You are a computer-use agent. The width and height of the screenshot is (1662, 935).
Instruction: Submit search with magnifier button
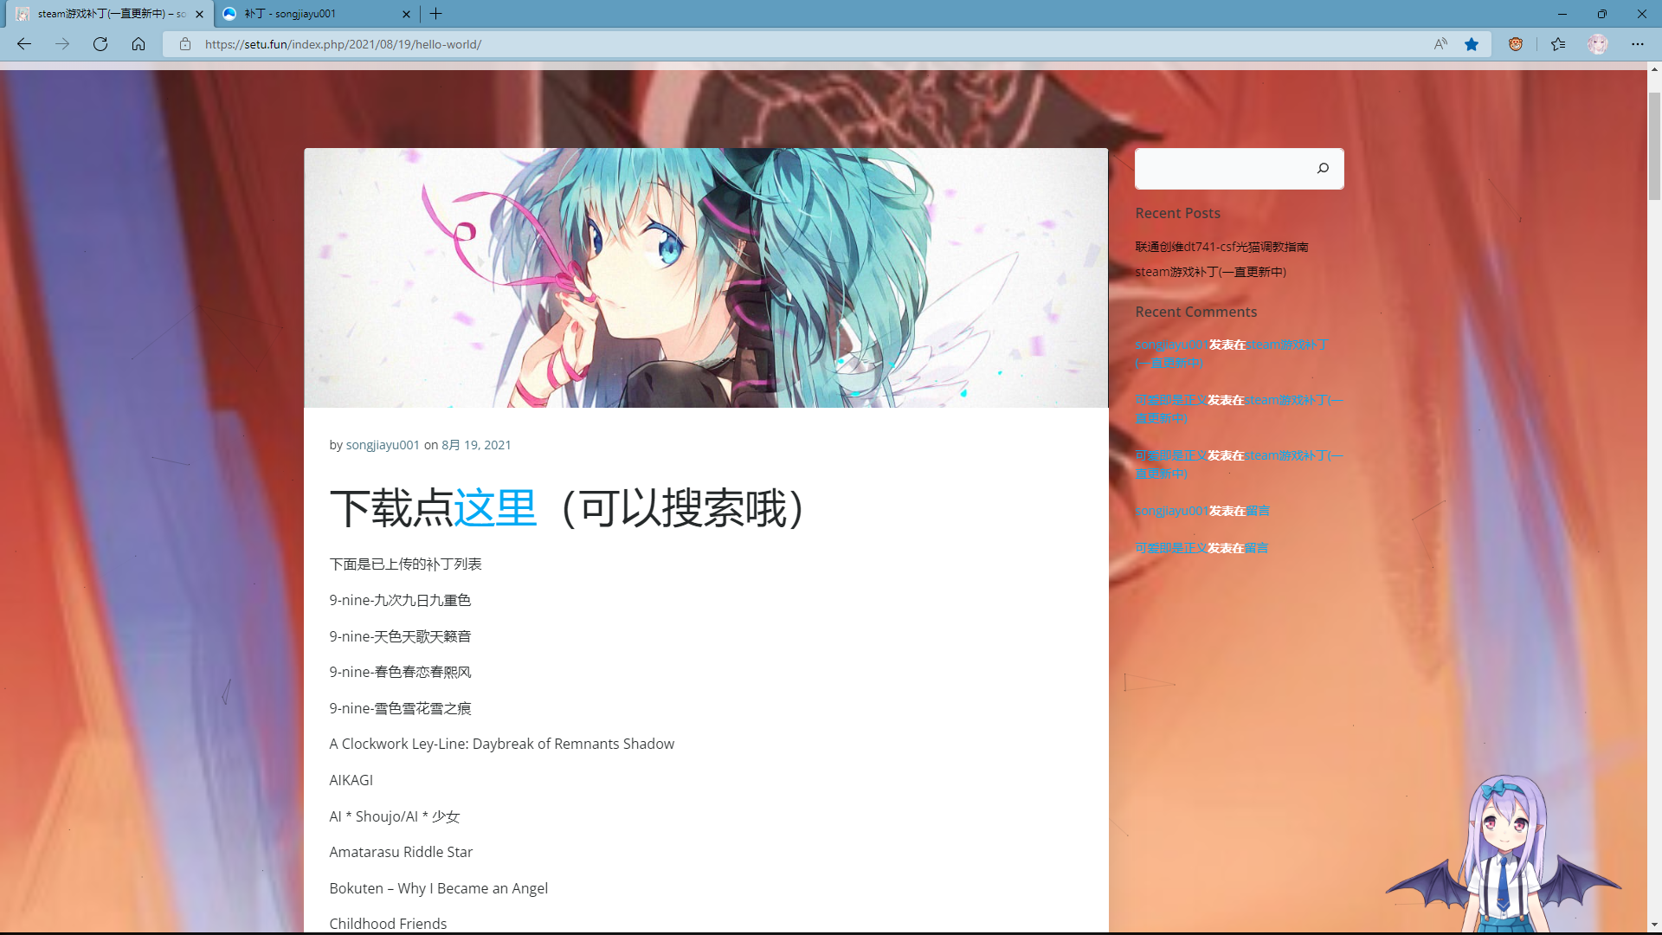coord(1323,169)
